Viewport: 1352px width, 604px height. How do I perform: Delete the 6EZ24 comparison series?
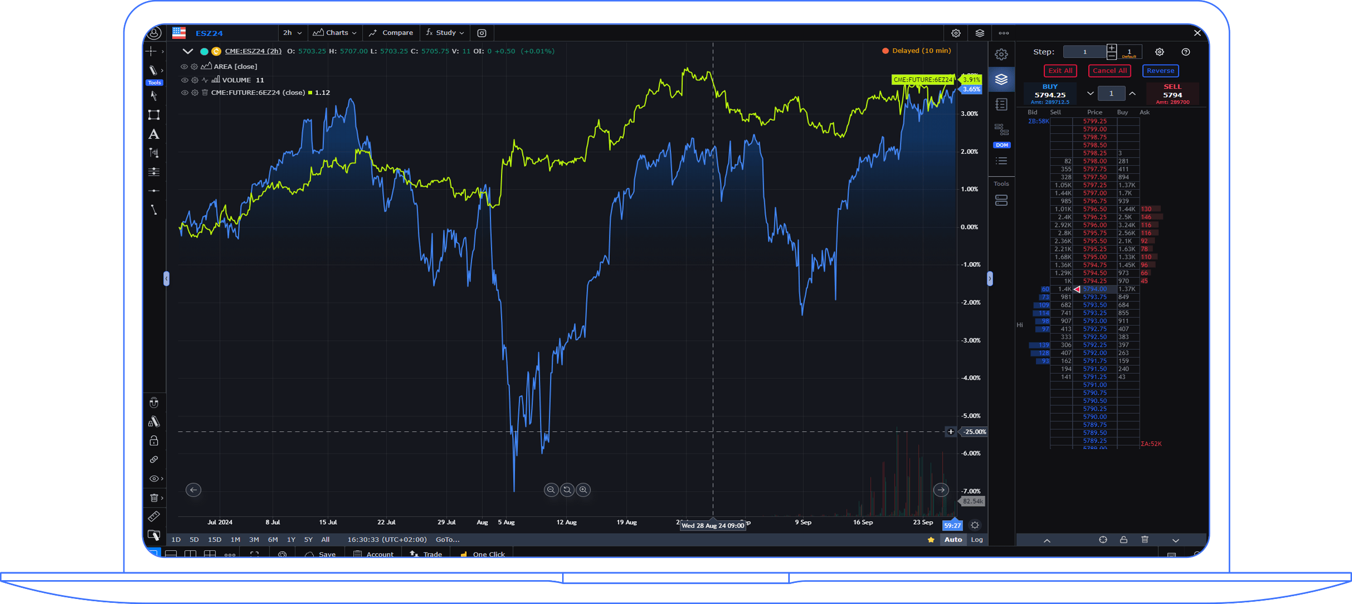[x=204, y=93]
